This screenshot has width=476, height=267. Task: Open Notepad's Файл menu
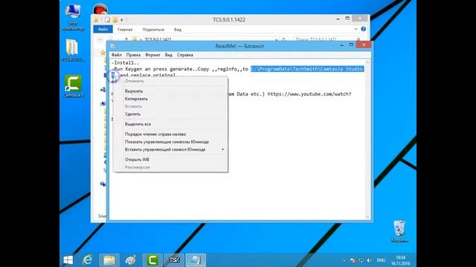pos(116,55)
